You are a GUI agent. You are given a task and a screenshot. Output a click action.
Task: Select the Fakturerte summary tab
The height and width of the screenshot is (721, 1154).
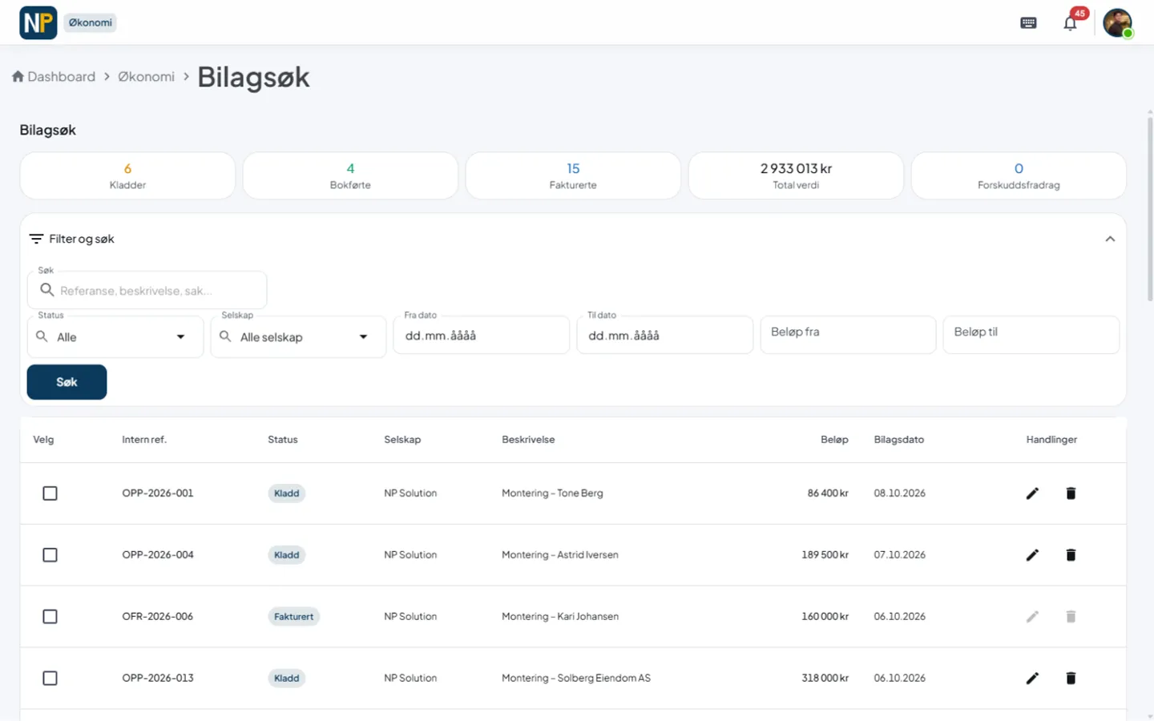click(573, 176)
